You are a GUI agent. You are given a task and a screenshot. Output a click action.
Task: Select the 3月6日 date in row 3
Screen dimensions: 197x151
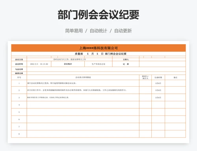(158, 97)
